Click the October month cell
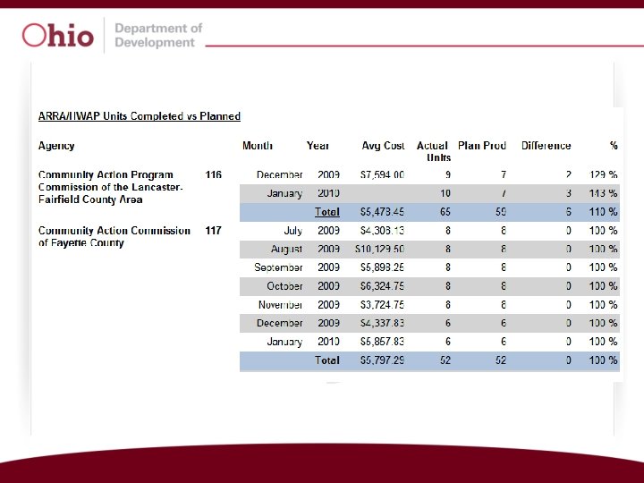The height and width of the screenshot is (483, 644). click(x=284, y=286)
